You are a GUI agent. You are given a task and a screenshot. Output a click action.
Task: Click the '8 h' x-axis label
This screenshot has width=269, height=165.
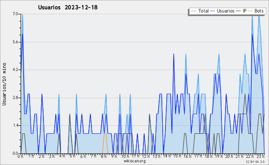[104, 156]
